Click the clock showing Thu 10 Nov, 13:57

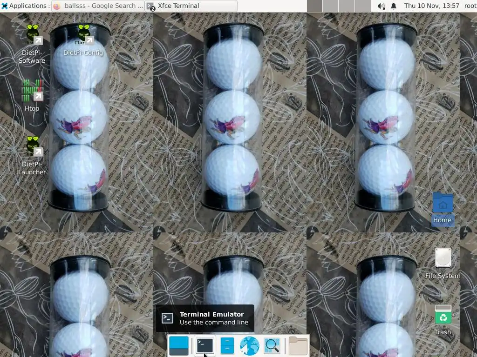(x=431, y=6)
